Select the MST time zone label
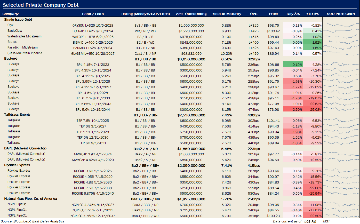This screenshot has width=360, height=224. click(x=326, y=221)
